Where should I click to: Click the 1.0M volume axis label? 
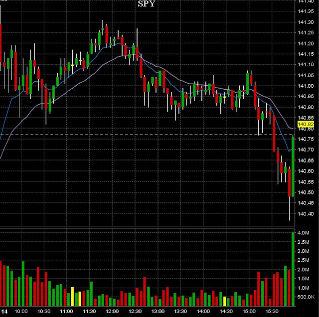[x=304, y=288]
